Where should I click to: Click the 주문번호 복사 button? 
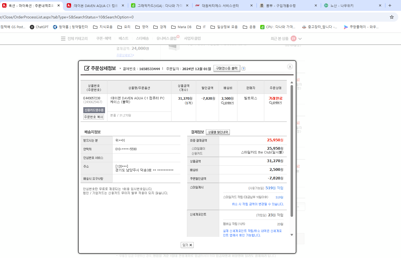(94, 117)
